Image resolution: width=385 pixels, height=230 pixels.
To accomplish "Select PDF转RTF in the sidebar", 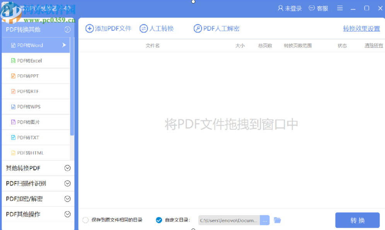I will tap(36, 91).
